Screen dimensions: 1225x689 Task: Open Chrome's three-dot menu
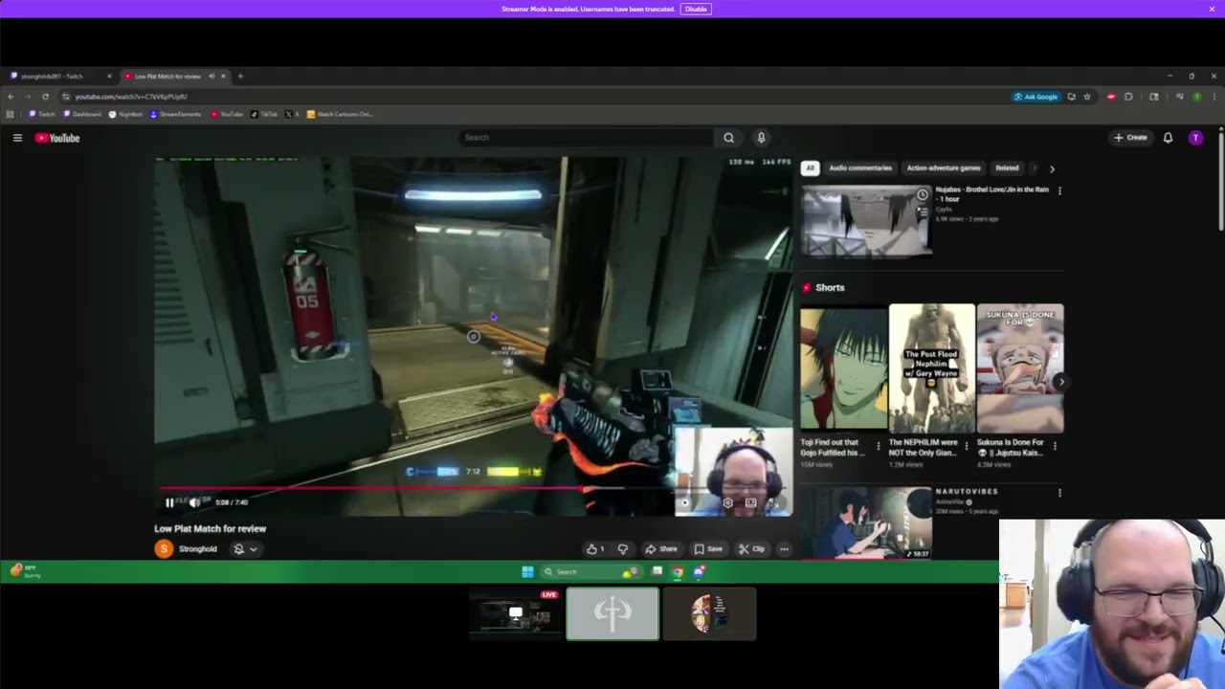(1214, 97)
